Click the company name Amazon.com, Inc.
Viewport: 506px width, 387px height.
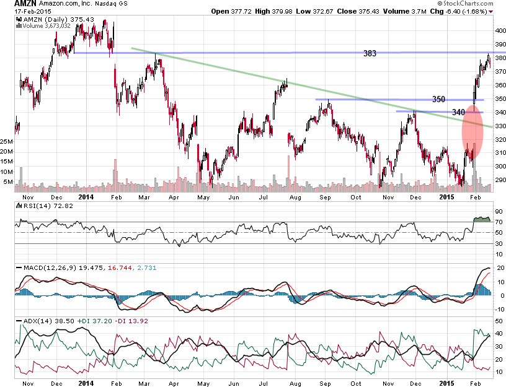(66, 4)
